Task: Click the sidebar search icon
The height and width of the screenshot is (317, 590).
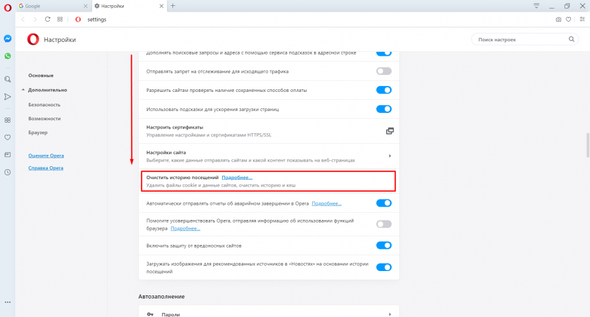Action: pos(7,79)
